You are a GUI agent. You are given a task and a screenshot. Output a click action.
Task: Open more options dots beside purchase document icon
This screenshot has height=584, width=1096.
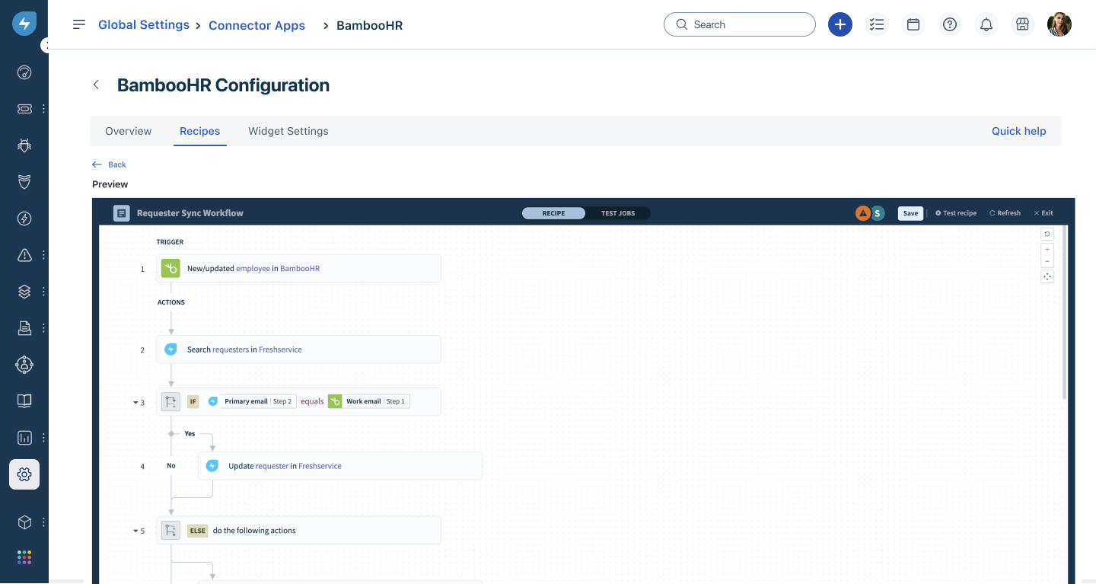[43, 328]
